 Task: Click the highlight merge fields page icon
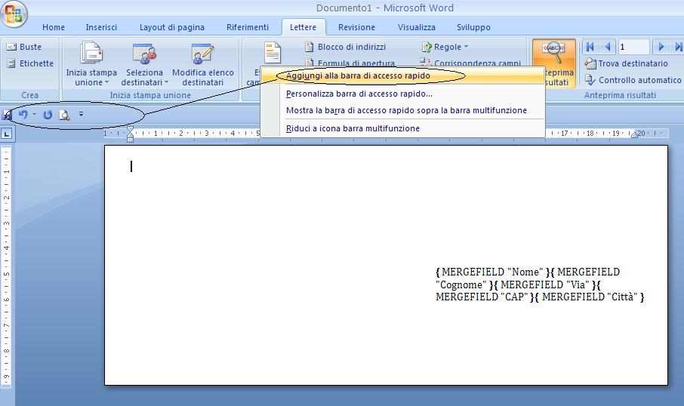tap(273, 52)
